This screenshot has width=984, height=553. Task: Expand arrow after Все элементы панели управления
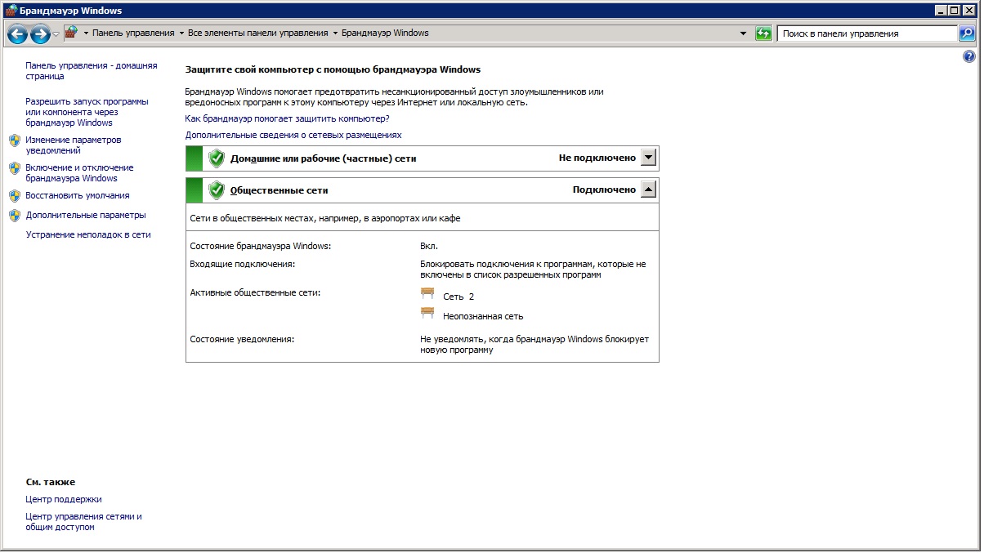coord(335,33)
